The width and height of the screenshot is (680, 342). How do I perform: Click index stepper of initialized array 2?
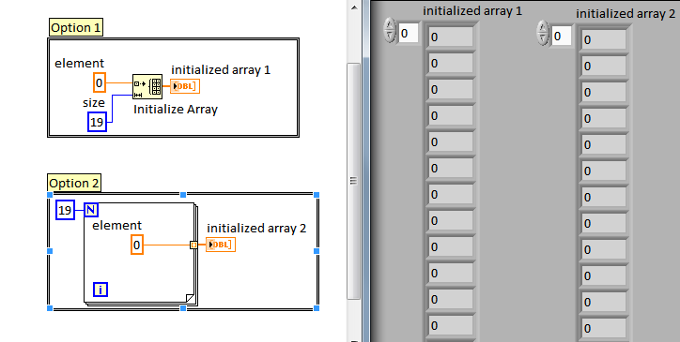coord(543,33)
